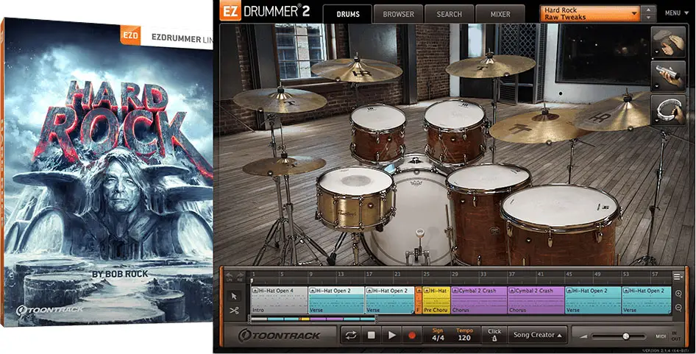Screen dimensions: 696x354
Task: Select the yellow Pre Chorus clip
Action: (x=436, y=300)
